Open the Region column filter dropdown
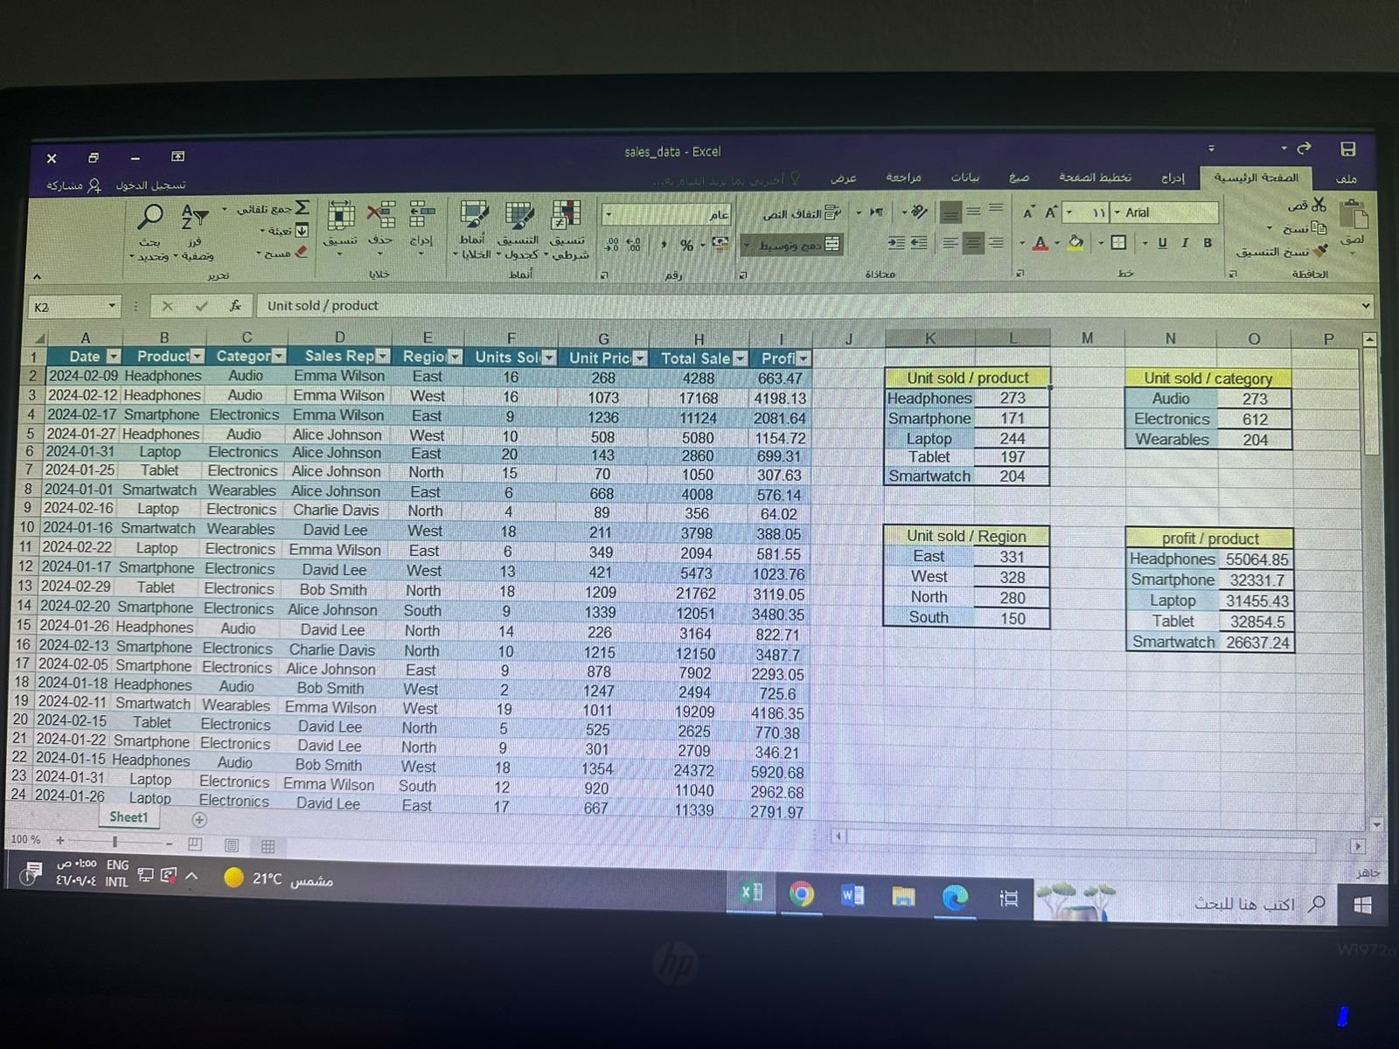1399x1049 pixels. pyautogui.click(x=455, y=357)
